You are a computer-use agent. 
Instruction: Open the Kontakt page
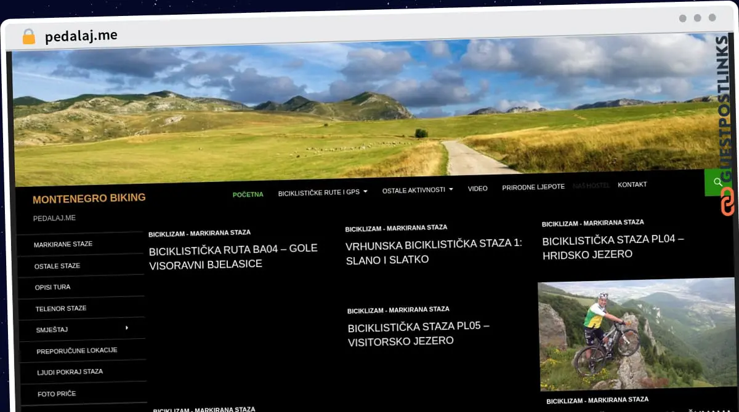pyautogui.click(x=632, y=184)
